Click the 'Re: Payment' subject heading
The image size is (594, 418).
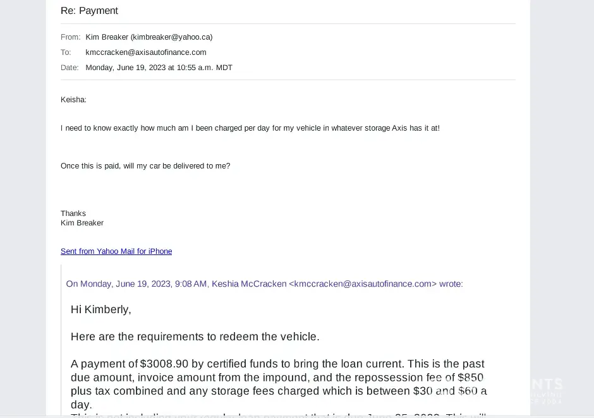89,11
